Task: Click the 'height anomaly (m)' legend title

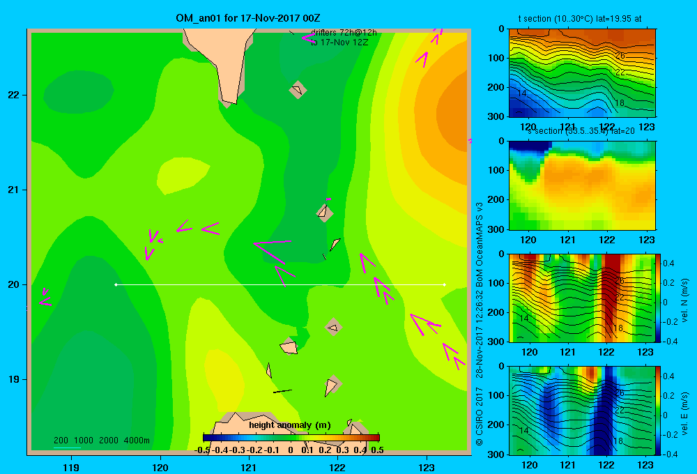Action: coord(290,425)
